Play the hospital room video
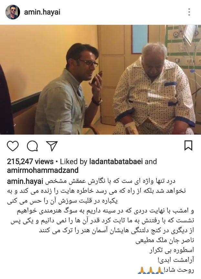201x279 pixels. tap(100, 80)
